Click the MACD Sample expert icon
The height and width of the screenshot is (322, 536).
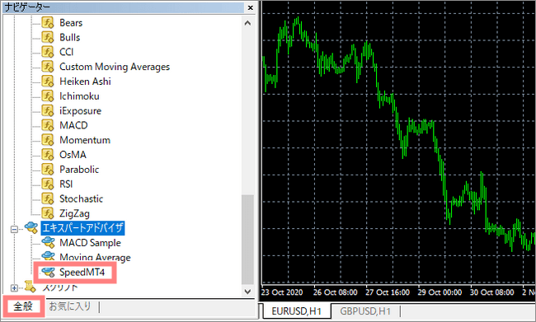tap(48, 243)
